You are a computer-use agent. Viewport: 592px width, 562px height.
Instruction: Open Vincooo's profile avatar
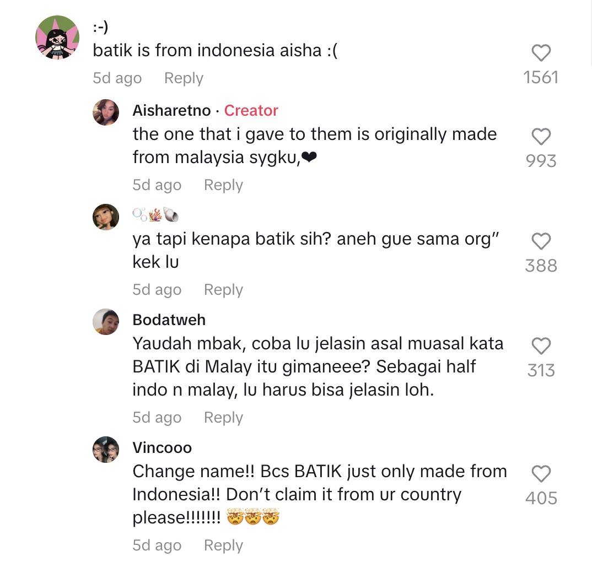[x=106, y=450]
